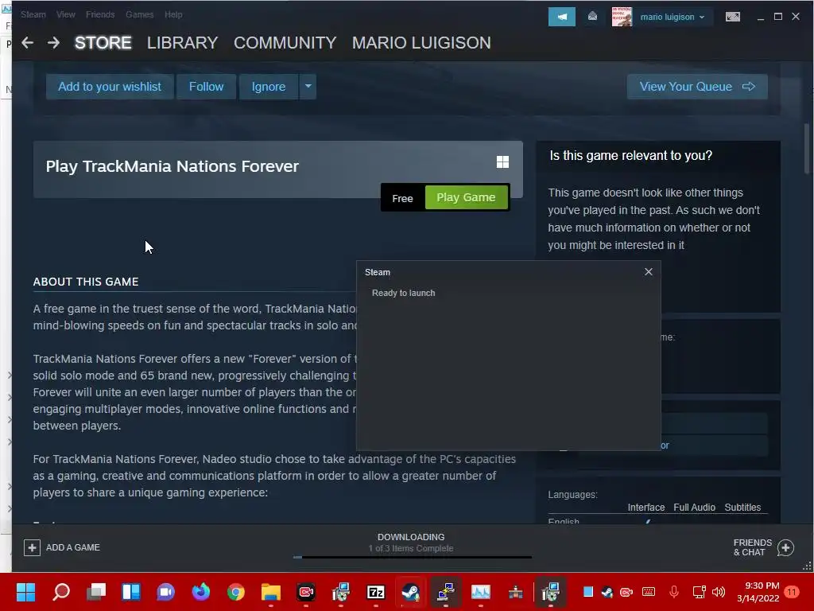Open network status tray icon
This screenshot has height=611, width=814.
pos(699,592)
